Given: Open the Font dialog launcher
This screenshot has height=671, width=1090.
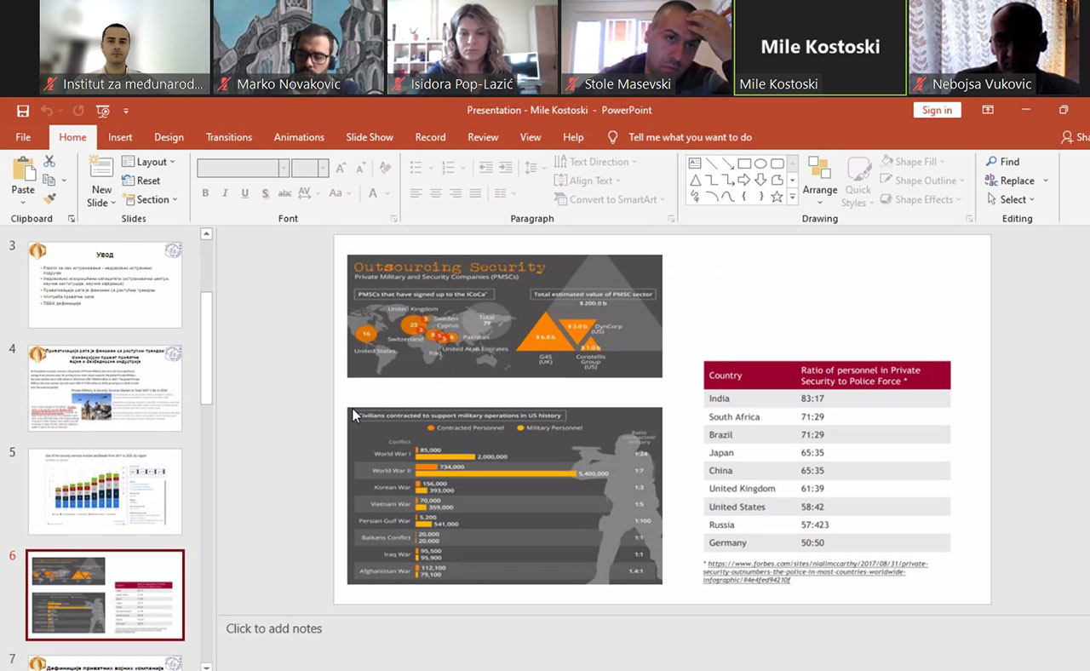Looking at the screenshot, I should coord(394,219).
